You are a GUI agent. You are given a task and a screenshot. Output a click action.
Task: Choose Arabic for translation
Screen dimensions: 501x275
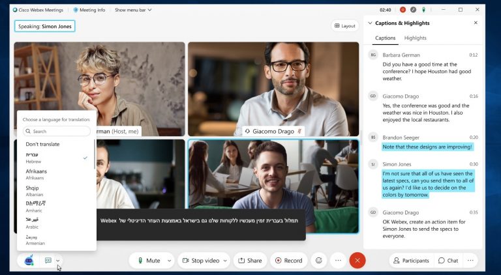[x=56, y=223]
